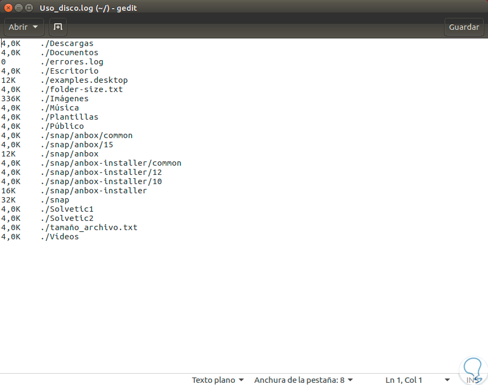Click the ./snap/anbox-installer/common line
The height and width of the screenshot is (385, 488).
point(91,163)
